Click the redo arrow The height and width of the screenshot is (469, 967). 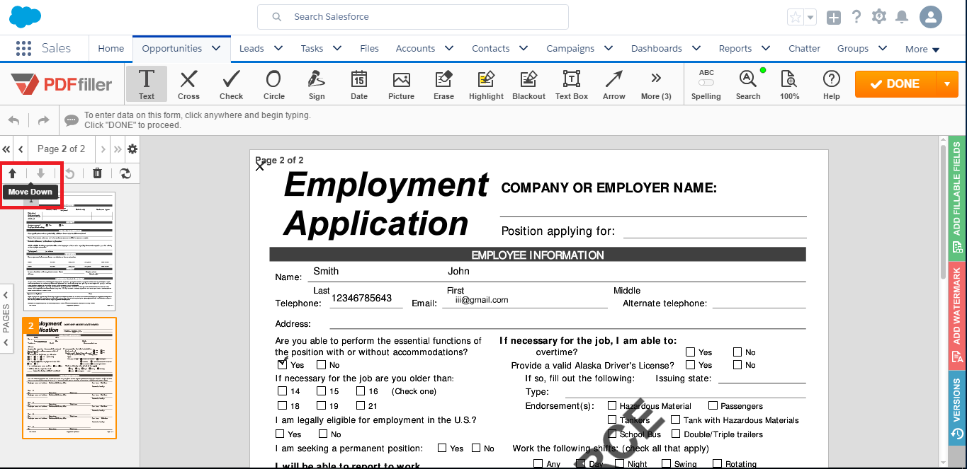coord(43,120)
